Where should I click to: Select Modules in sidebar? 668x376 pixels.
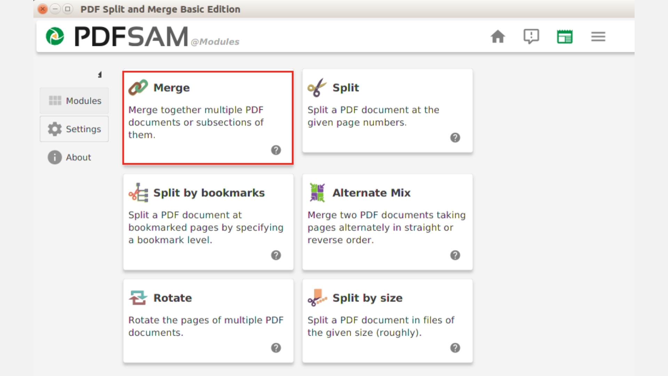pyautogui.click(x=74, y=101)
